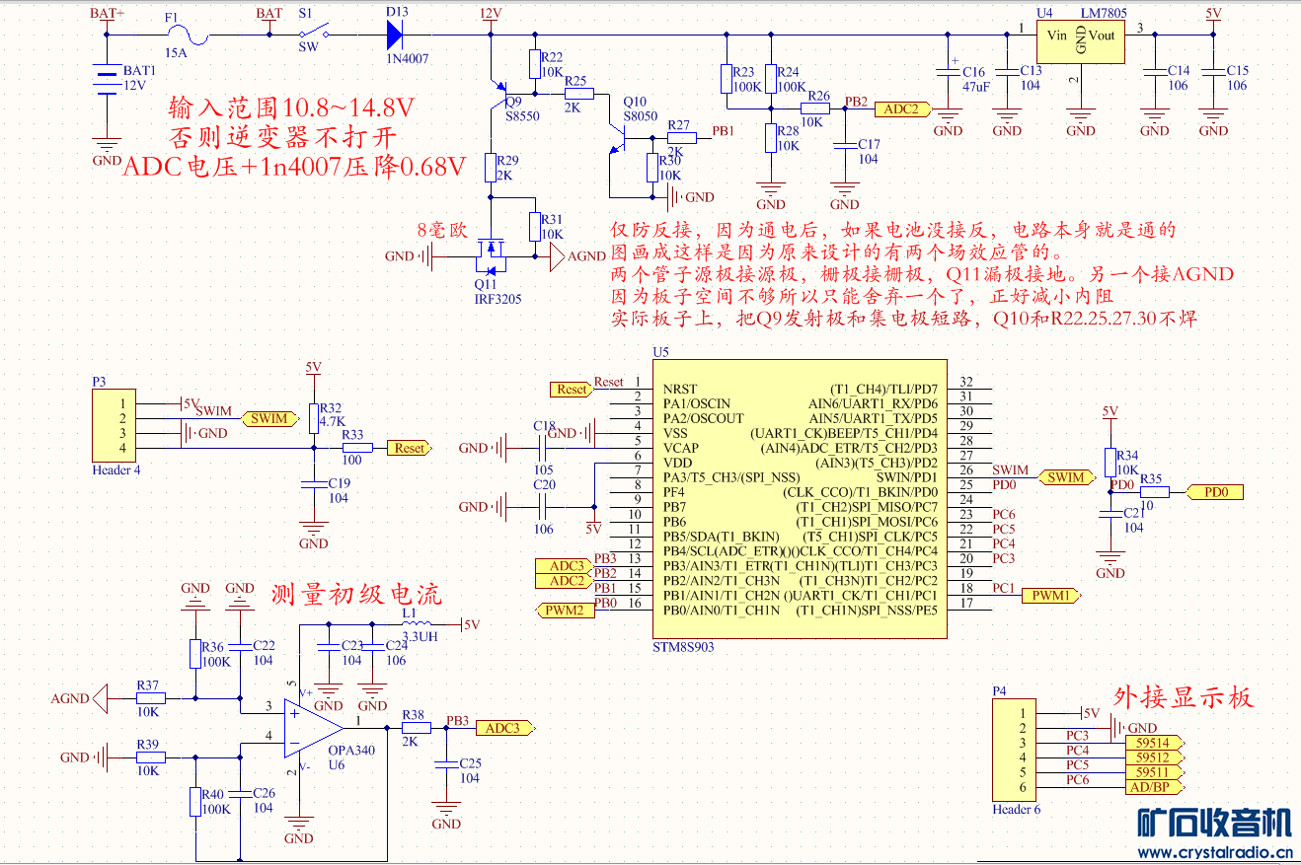Select the Reset port after resistor R33
This screenshot has width=1301, height=865.
tap(409, 448)
